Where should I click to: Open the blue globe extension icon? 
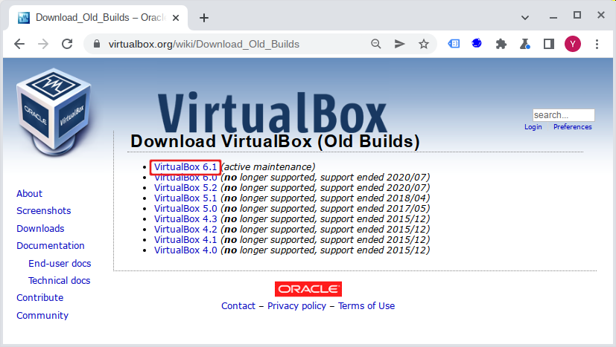[477, 43]
